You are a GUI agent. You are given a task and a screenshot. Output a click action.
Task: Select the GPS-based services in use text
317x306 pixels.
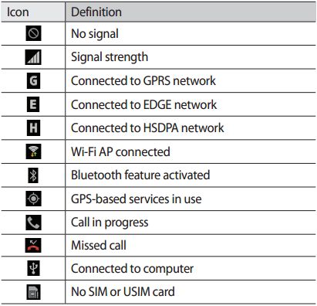tap(137, 199)
